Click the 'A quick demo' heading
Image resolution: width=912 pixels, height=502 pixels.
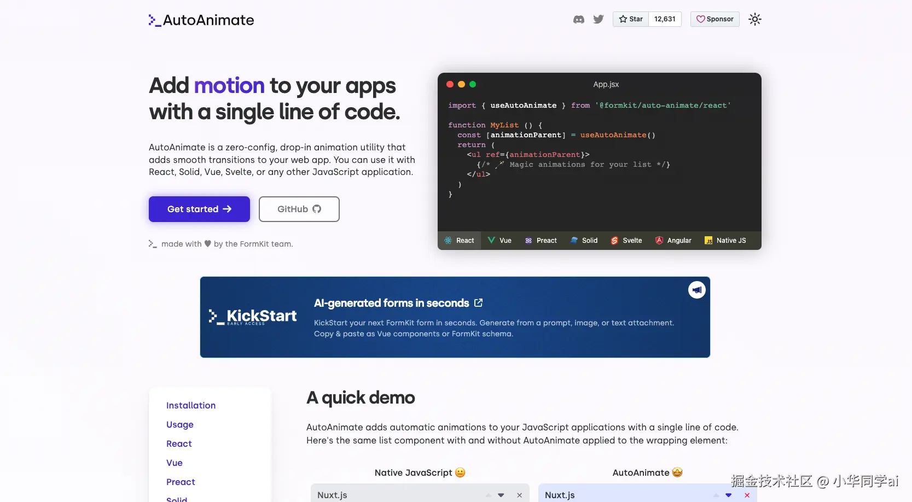click(x=361, y=398)
